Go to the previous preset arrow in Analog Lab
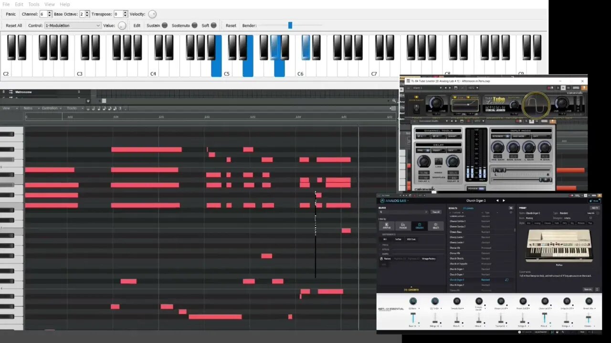Viewport: 611px width, 343px height. point(497,201)
